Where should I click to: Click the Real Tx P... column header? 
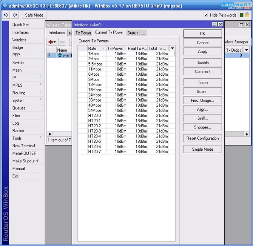(x=137, y=48)
